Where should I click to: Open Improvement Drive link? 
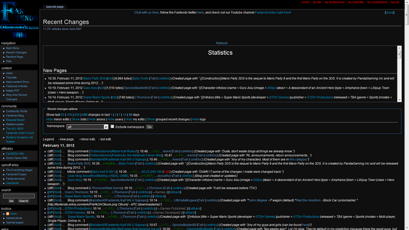click(17, 82)
